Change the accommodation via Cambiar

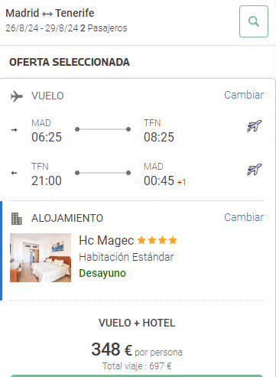pyautogui.click(x=244, y=217)
